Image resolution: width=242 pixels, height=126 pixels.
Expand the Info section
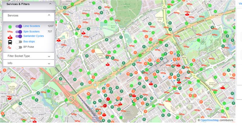pyautogui.click(x=29, y=63)
